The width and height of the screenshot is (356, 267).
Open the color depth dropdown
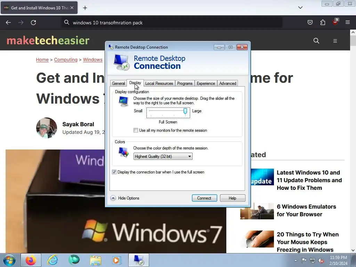[x=163, y=156]
